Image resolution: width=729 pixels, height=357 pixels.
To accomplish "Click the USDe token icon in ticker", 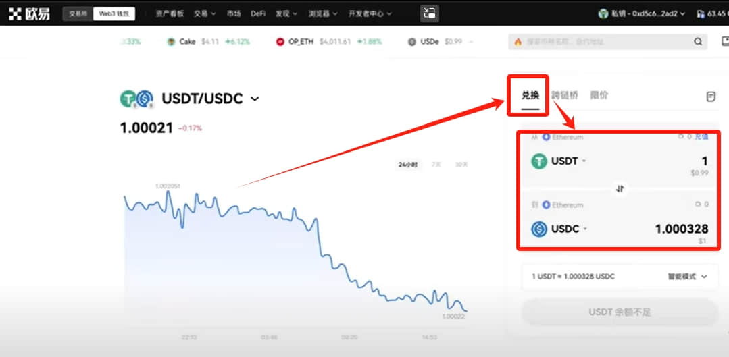I will (x=412, y=42).
